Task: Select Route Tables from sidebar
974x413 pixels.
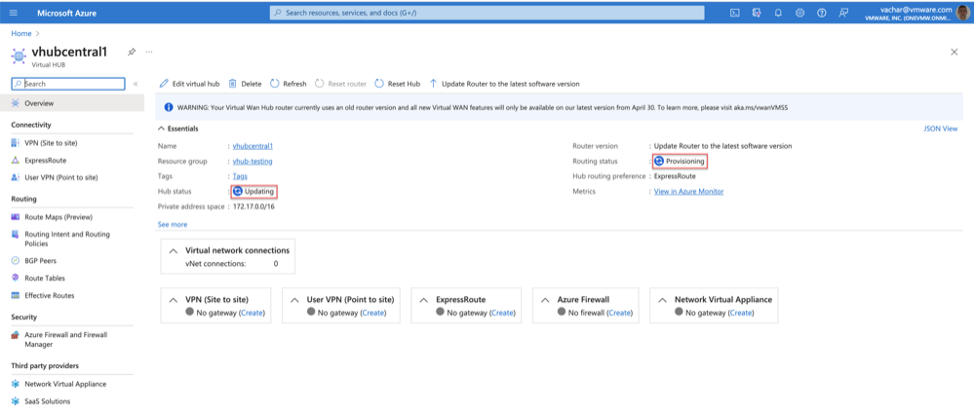Action: [x=46, y=278]
